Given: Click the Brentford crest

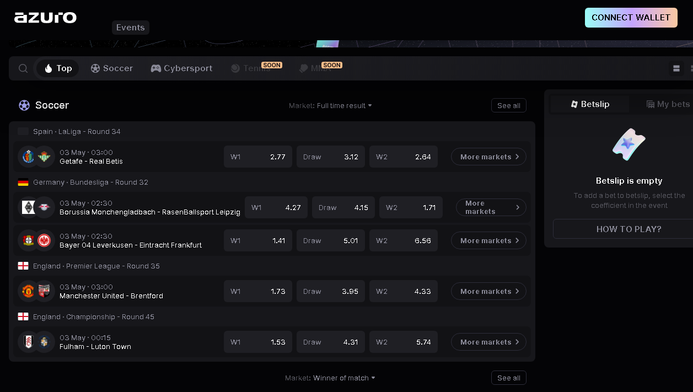Looking at the screenshot, I should pyautogui.click(x=44, y=291).
